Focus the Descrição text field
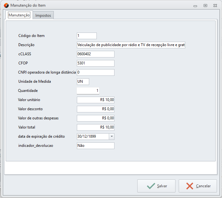The image size is (222, 198). point(131,45)
